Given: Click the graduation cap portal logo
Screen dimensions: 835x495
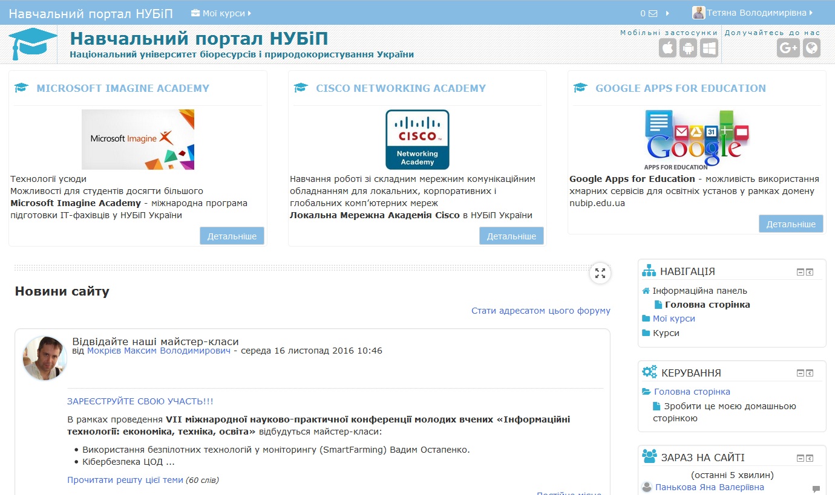Looking at the screenshot, I should tap(33, 44).
